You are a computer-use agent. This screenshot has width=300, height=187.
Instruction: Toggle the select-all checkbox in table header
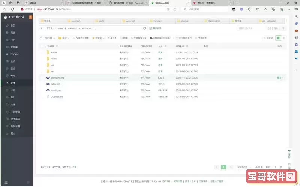(42, 46)
